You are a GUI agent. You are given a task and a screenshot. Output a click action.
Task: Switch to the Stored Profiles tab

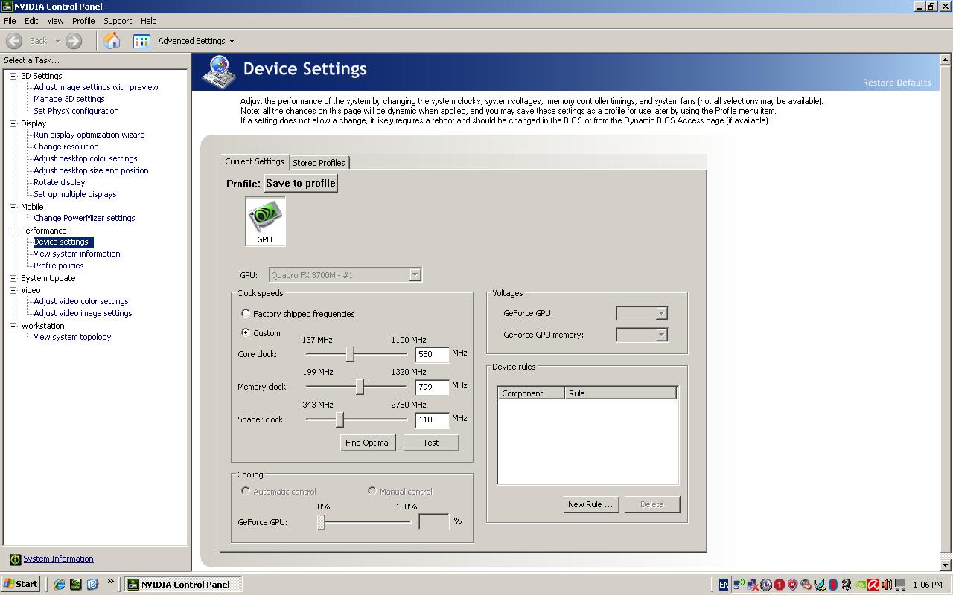[319, 163]
